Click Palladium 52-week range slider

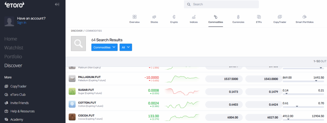303,81
